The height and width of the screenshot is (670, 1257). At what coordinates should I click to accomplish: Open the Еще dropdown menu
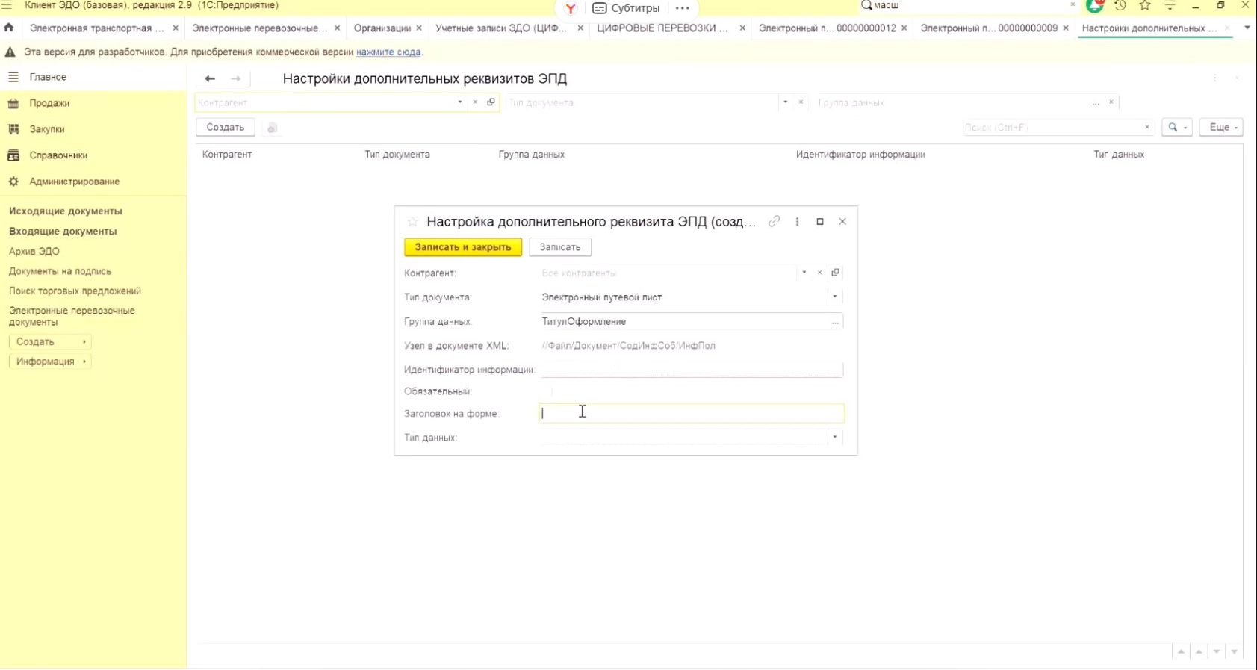[1221, 128]
